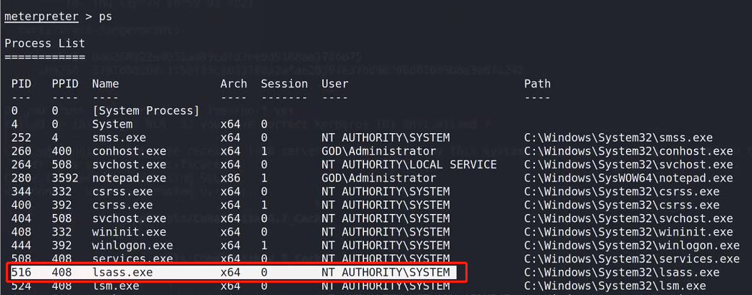Click csrss.exe name in the PID 344 row
Image resolution: width=752 pixels, height=295 pixels.
point(122,192)
